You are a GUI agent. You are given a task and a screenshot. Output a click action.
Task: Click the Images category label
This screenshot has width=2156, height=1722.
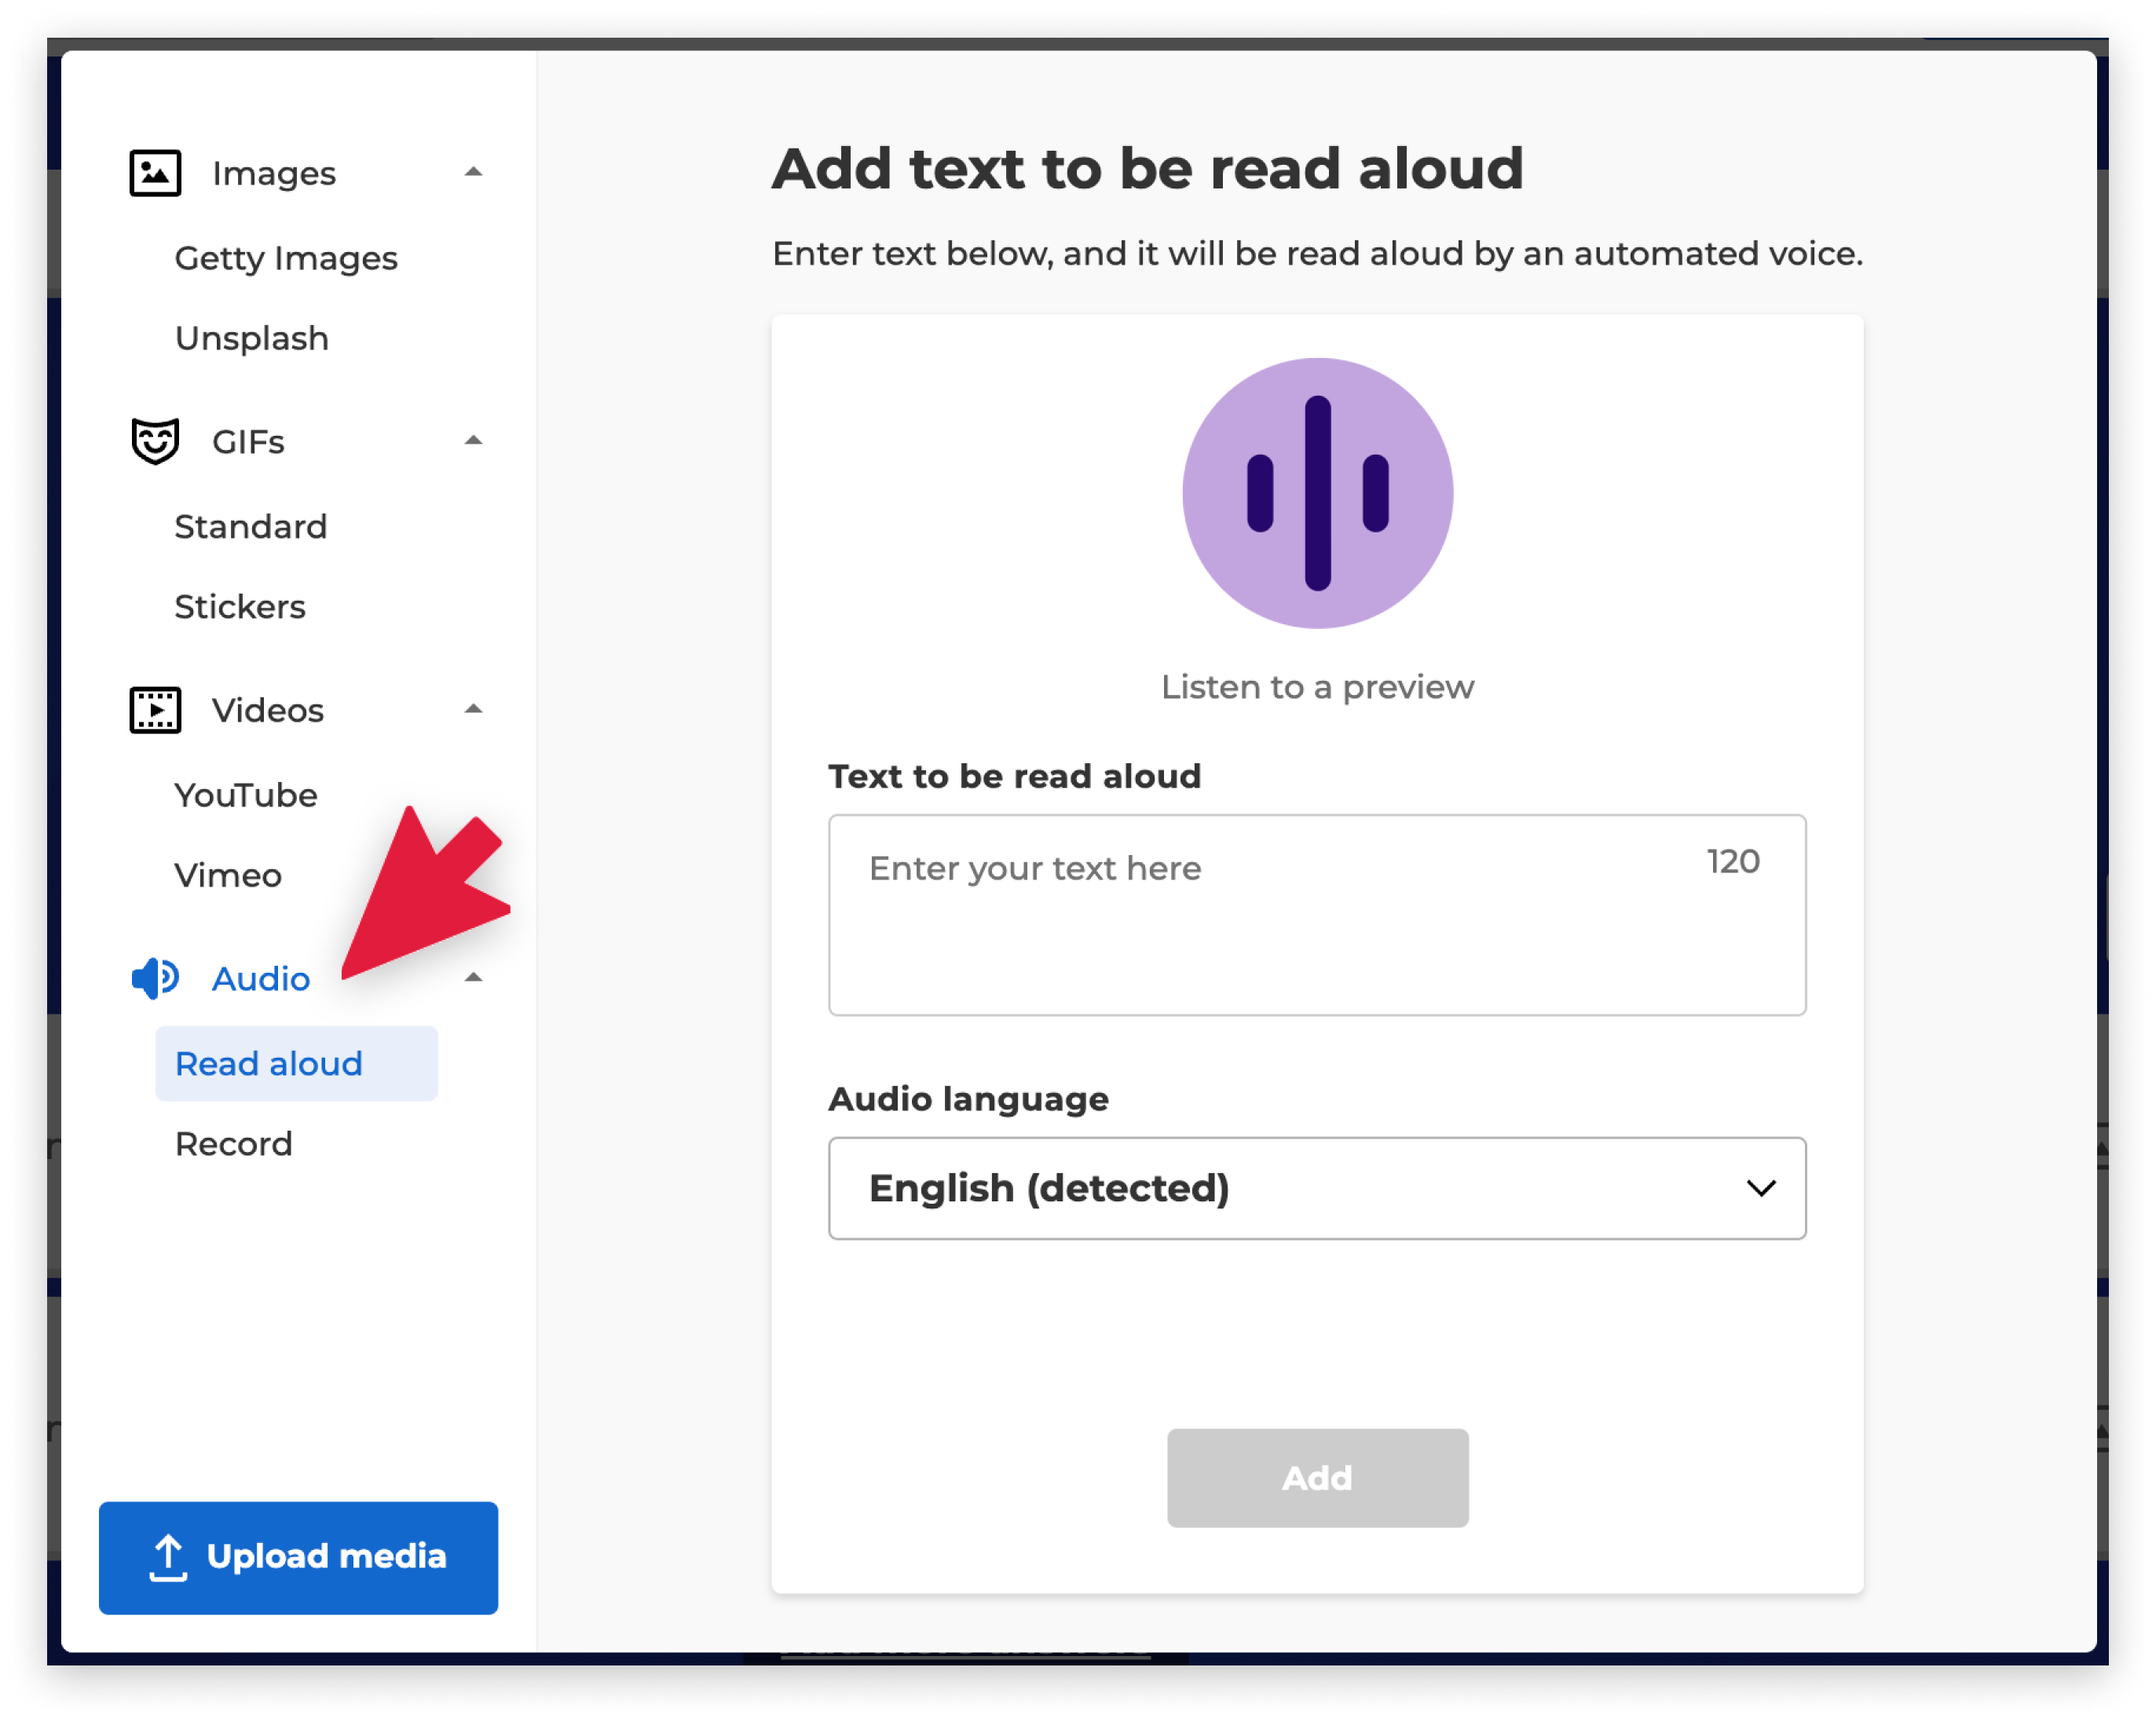point(274,173)
